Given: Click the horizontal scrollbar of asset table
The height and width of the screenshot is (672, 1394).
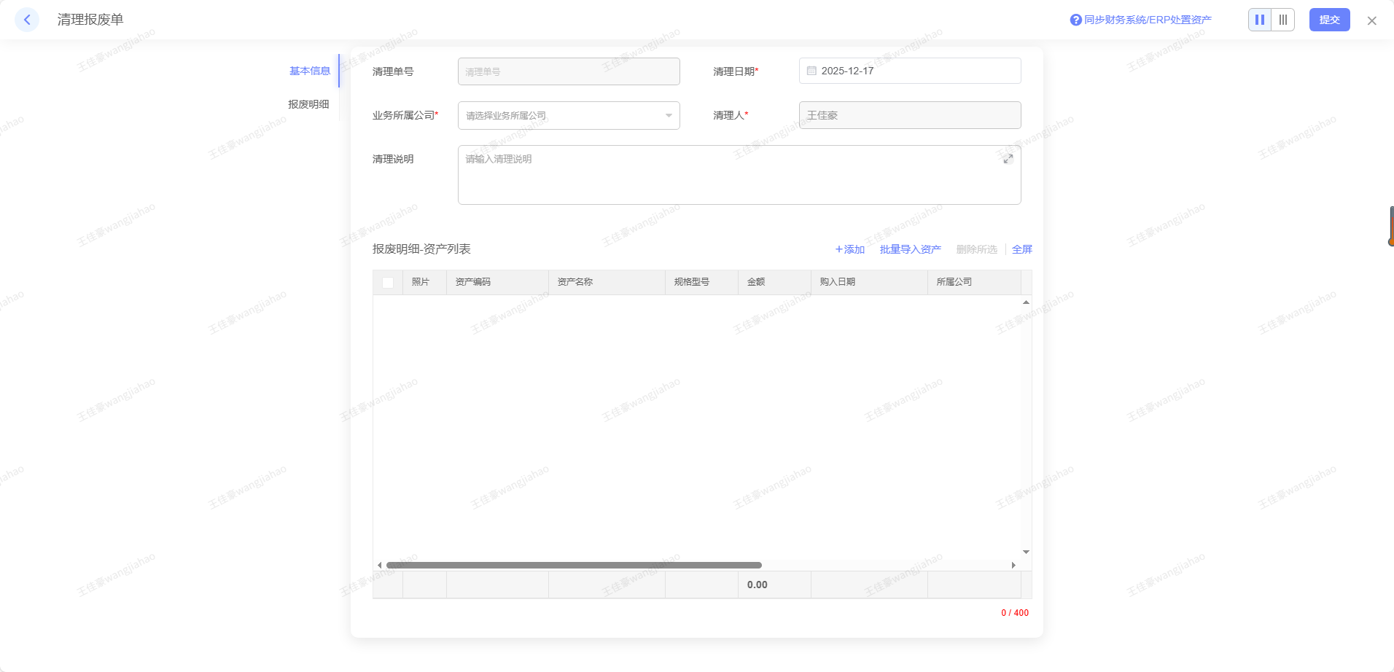Looking at the screenshot, I should [574, 565].
